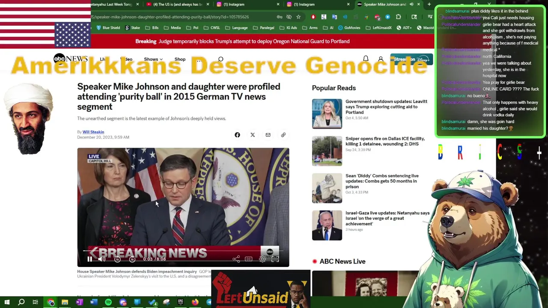Screen dimensions: 548x308
Task: Seek along the video progress bar
Action: [x=183, y=251]
